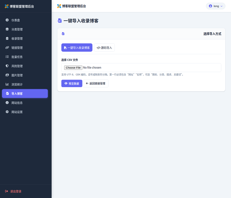Click the UTF-8、GBK encoding hint text
The width and height of the screenshot is (231, 198).
[123, 75]
